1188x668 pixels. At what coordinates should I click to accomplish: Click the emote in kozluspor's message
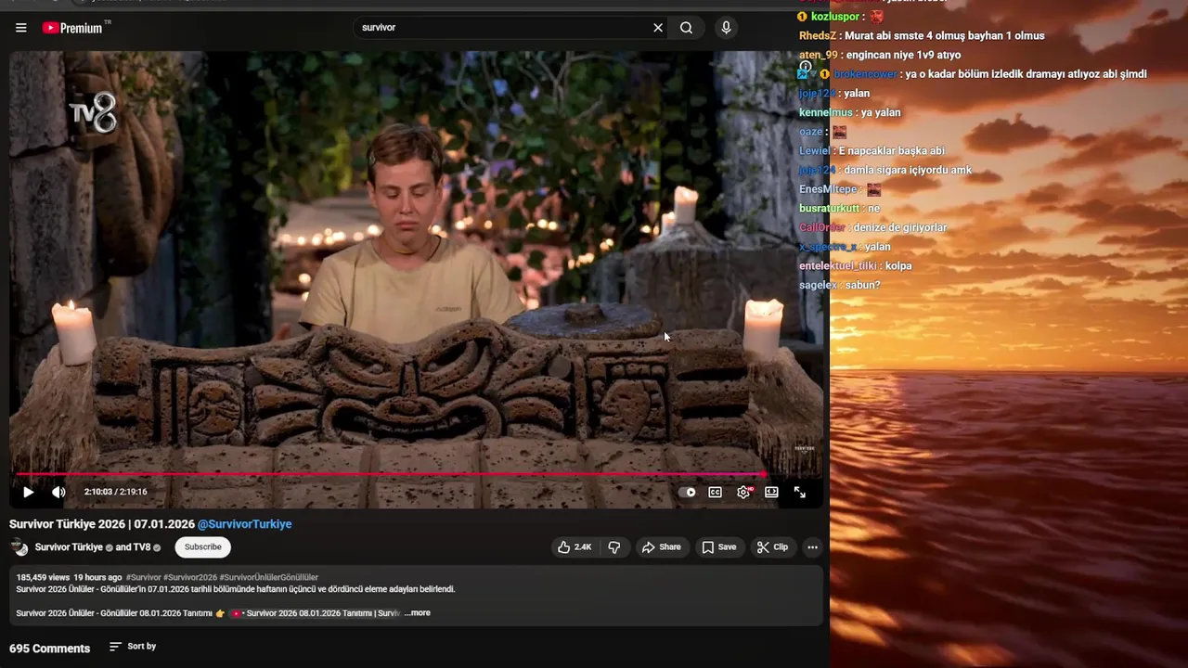click(876, 17)
